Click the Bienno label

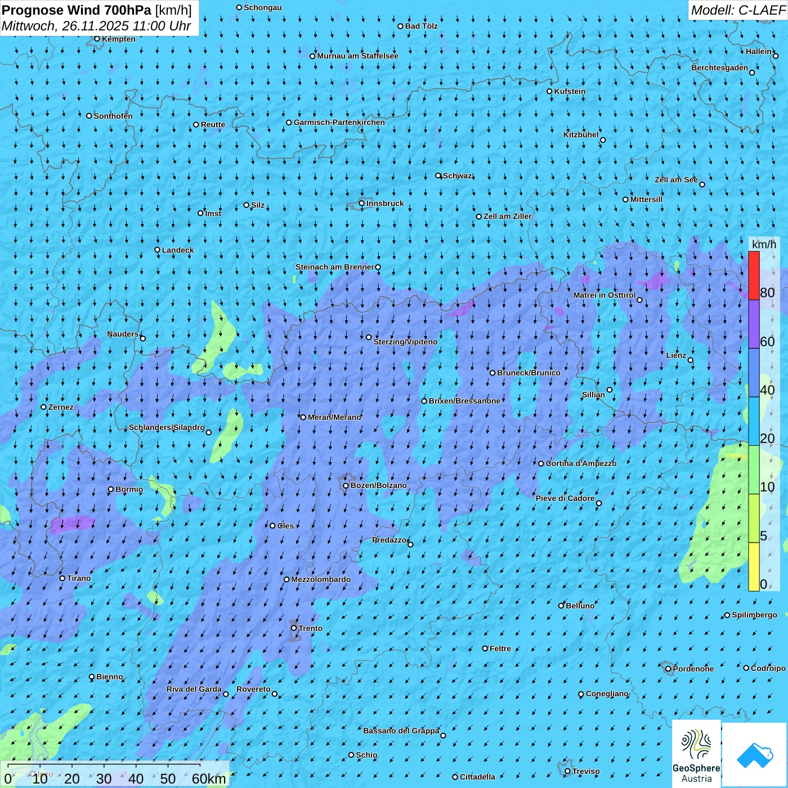109,677
